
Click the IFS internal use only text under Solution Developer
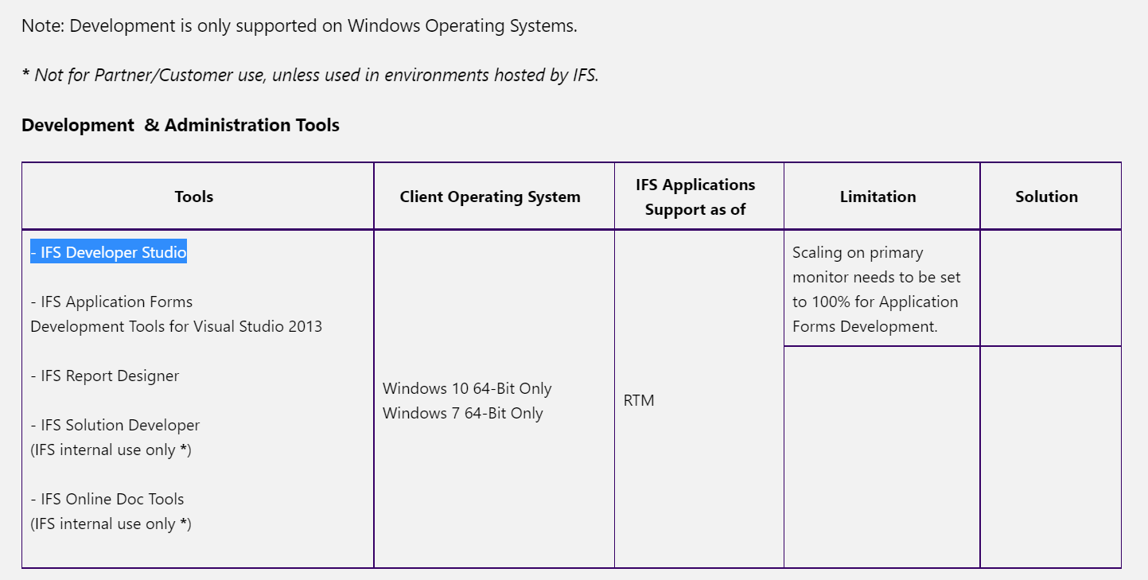(111, 450)
